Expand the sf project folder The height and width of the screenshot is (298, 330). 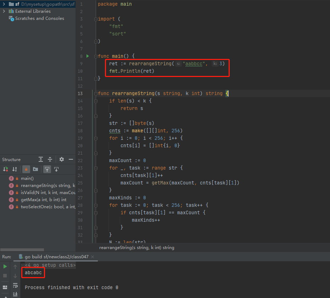[x=4, y=4]
